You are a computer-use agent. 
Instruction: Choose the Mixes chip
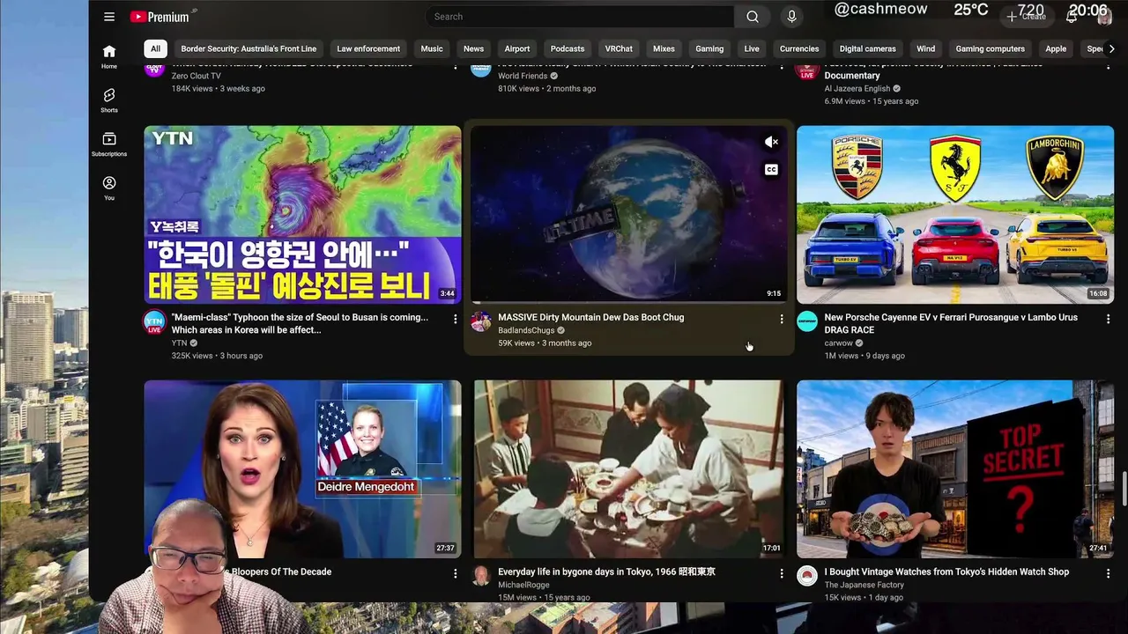click(x=664, y=49)
